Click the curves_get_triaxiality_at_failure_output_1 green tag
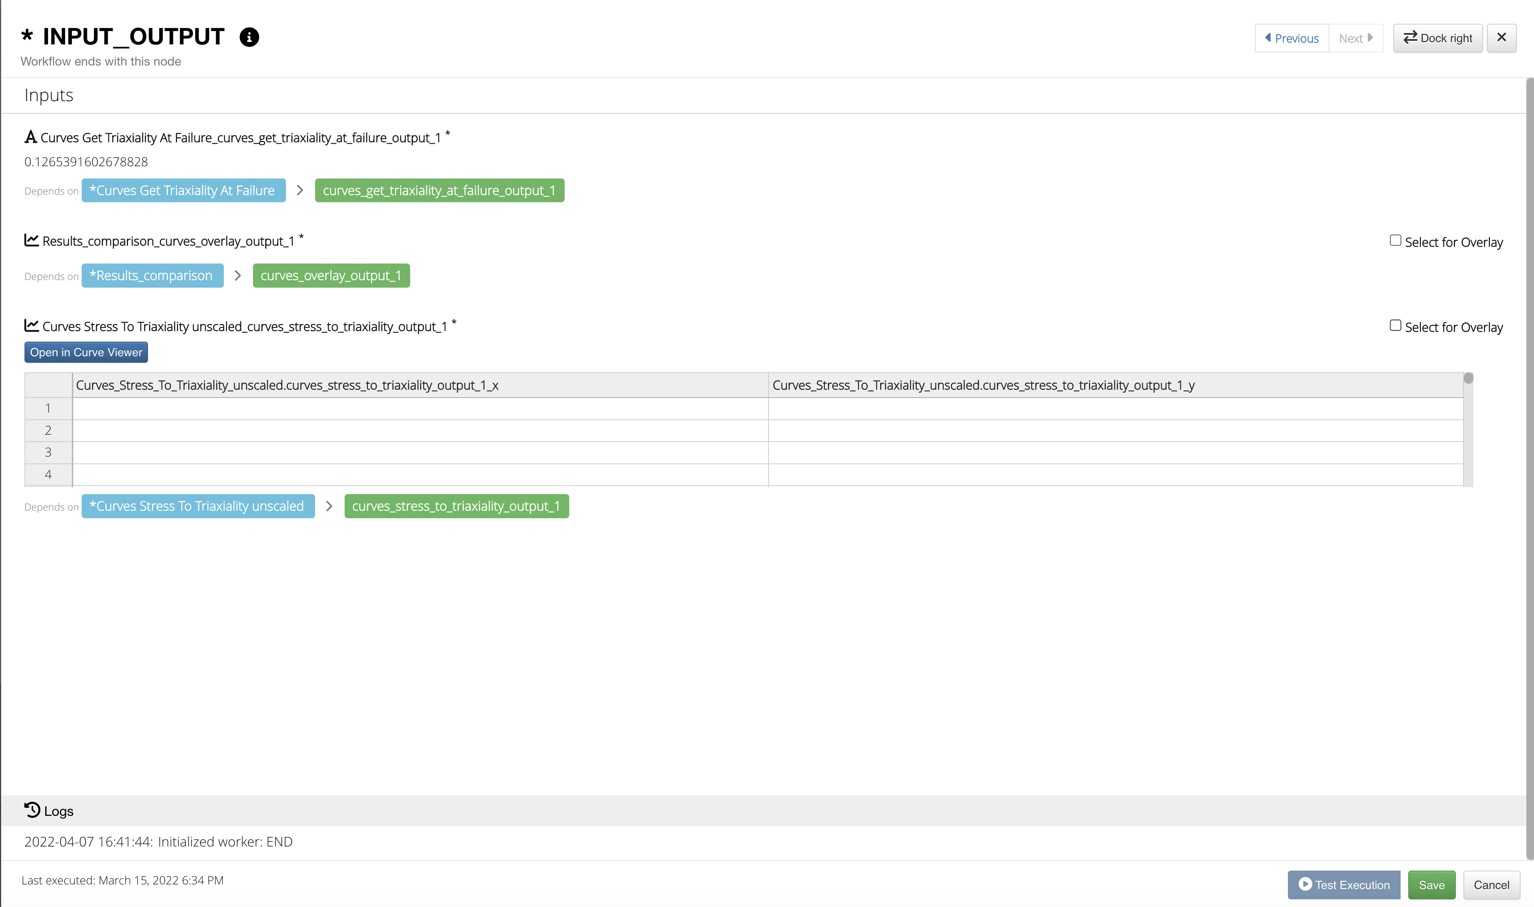The width and height of the screenshot is (1534, 907). tap(439, 191)
